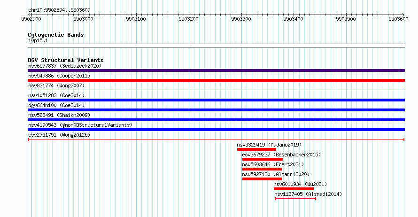Viewport: 418px width, 217px height.
Task: Click the chr10:5502894..5503609 region label
Action: coord(59,10)
